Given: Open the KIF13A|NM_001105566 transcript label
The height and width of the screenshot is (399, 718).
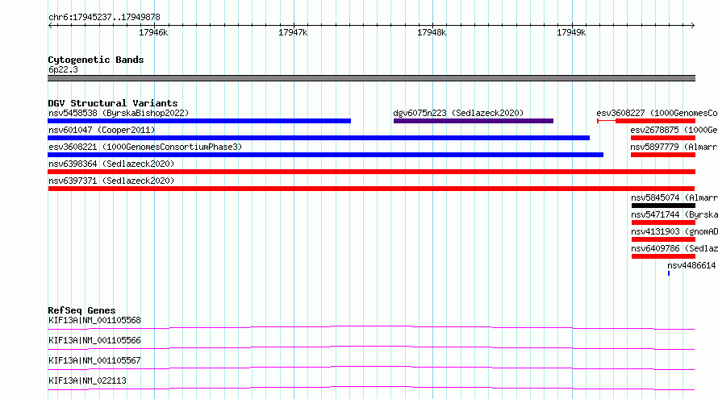Looking at the screenshot, I should 94,340.
